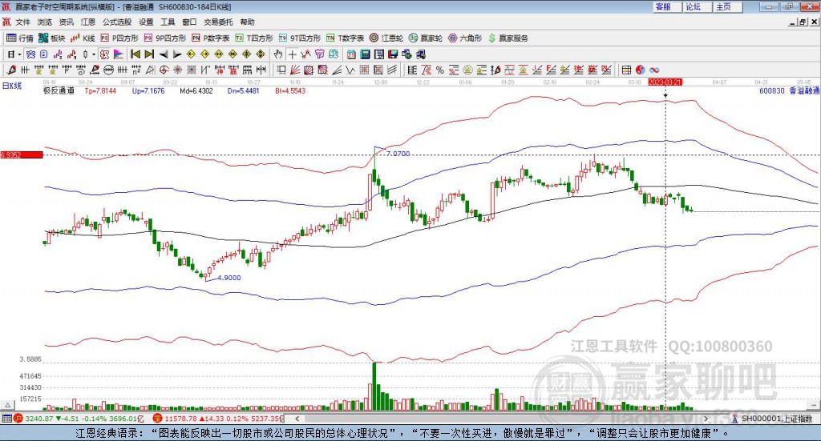821x441 pixels.
Task: Click the black left-arrow step-back icon
Action: pyautogui.click(x=164, y=54)
